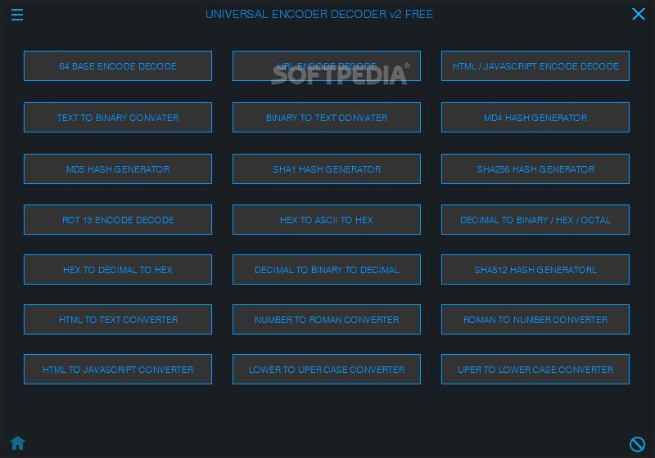Open 64 Base Encode Decode
Screen dimensions: 655x458
tap(118, 66)
